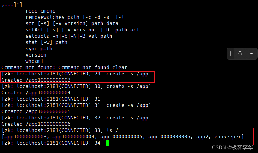Viewport: 258px width, 153px height.
Task: Click 'Command not found: Command not found clear'
Action: pyautogui.click(x=64, y=67)
